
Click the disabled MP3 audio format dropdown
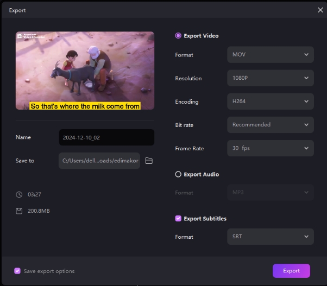270,193
